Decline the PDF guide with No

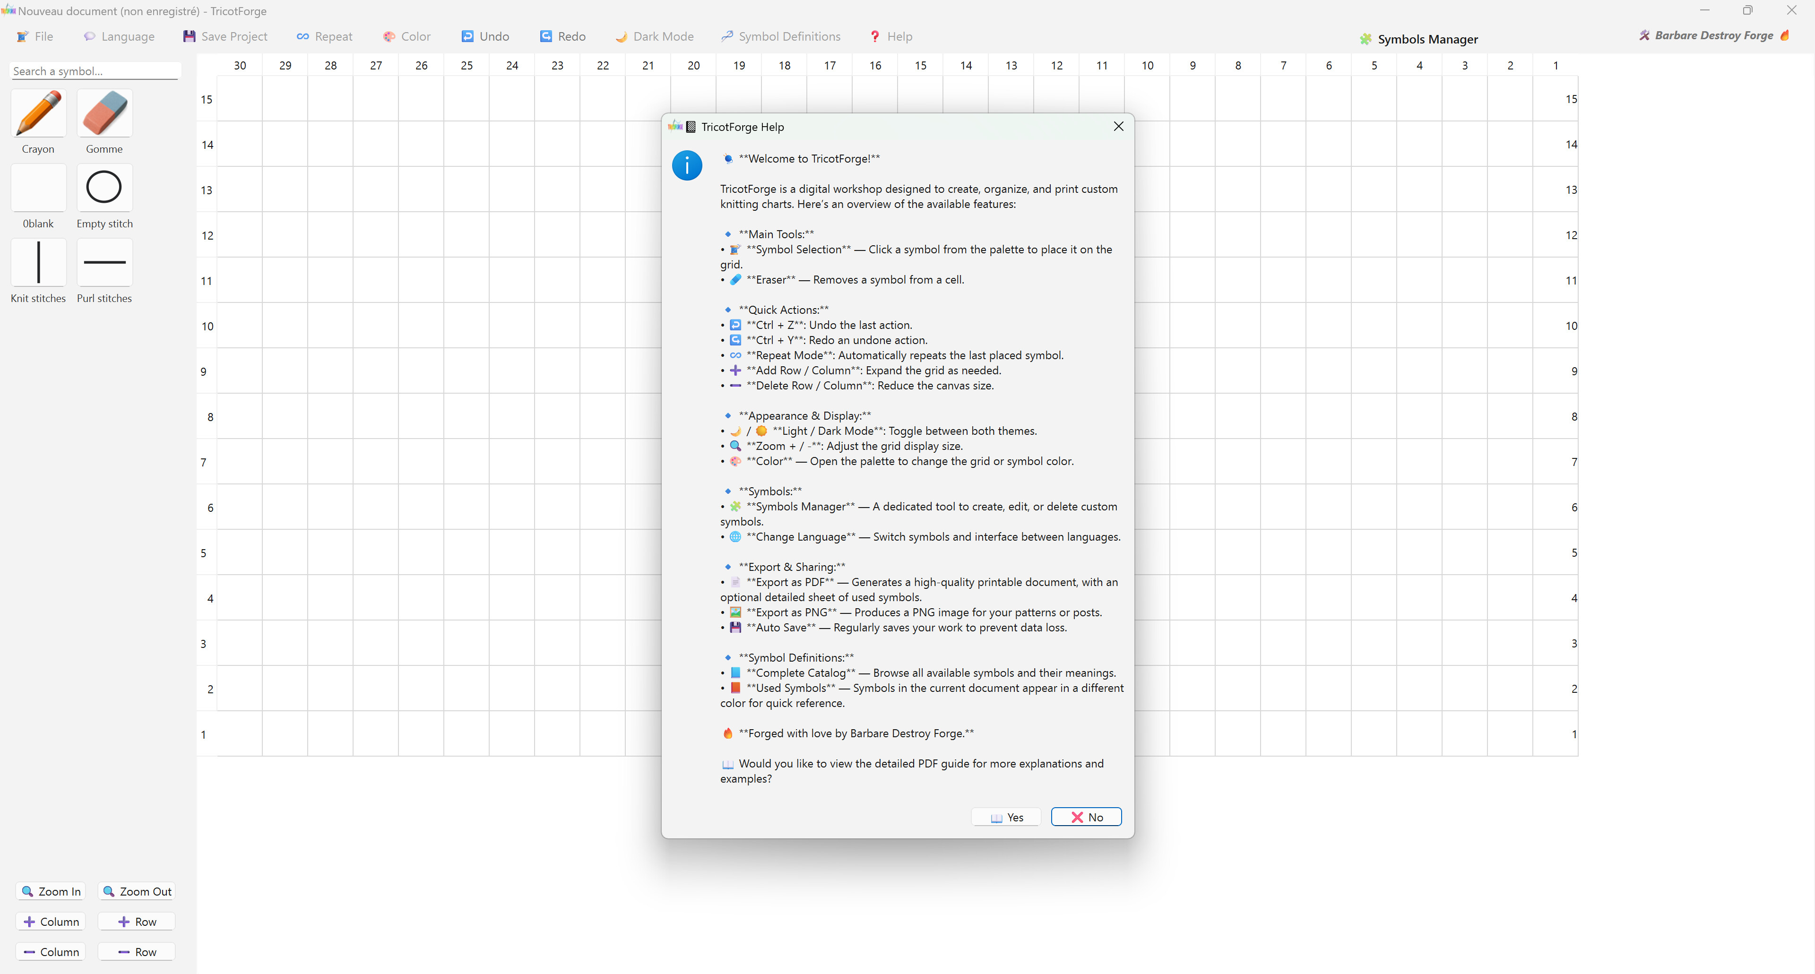tap(1086, 816)
